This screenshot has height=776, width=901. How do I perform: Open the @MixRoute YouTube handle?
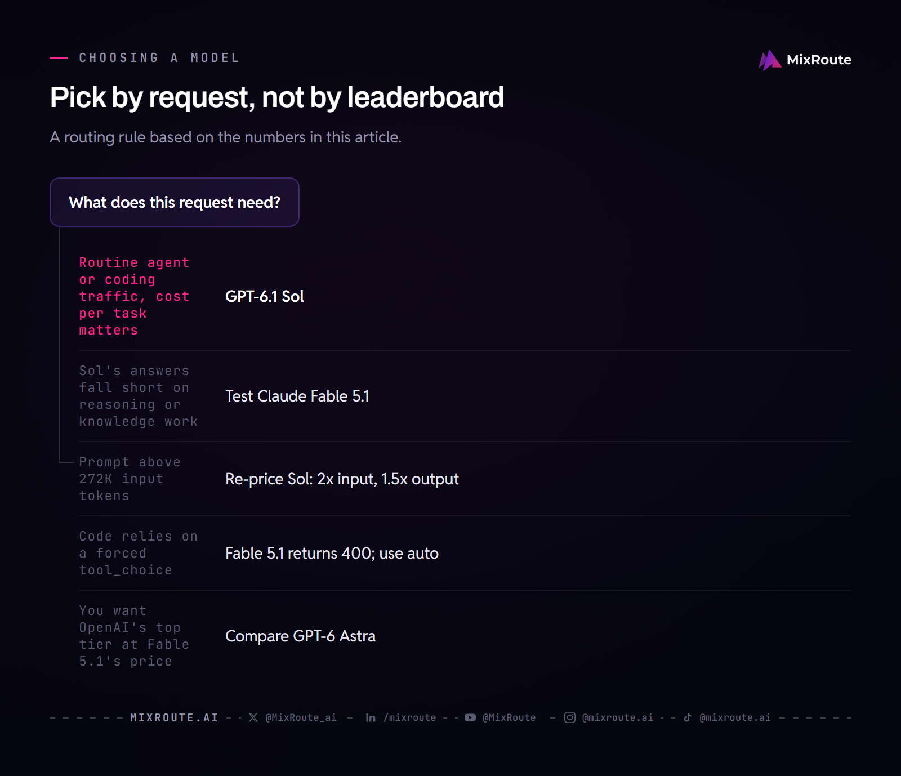[509, 717]
